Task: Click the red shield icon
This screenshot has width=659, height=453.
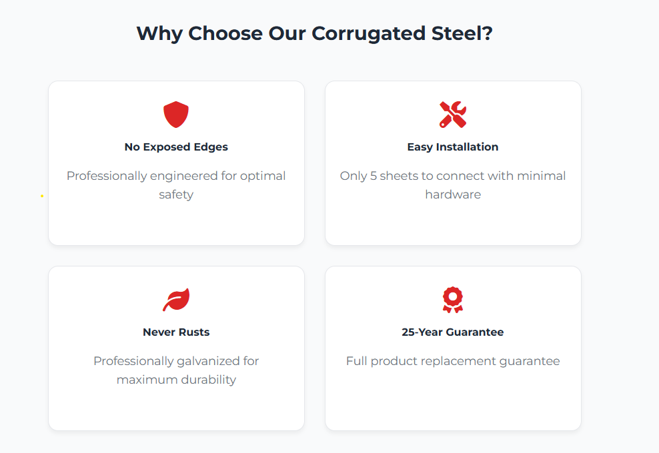Action: point(176,115)
